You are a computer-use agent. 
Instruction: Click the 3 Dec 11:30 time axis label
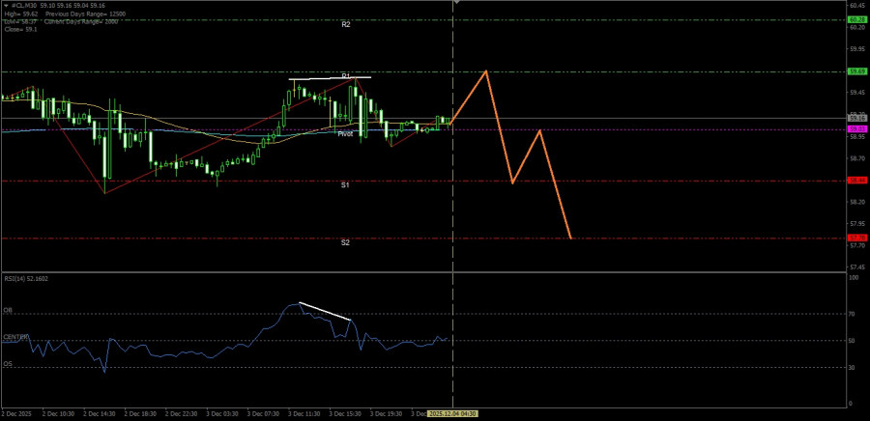point(304,413)
